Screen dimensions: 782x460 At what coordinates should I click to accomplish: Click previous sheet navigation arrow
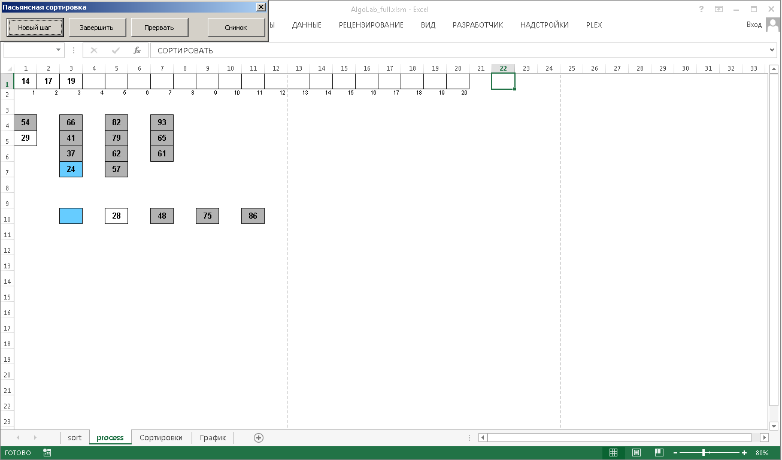(18, 438)
